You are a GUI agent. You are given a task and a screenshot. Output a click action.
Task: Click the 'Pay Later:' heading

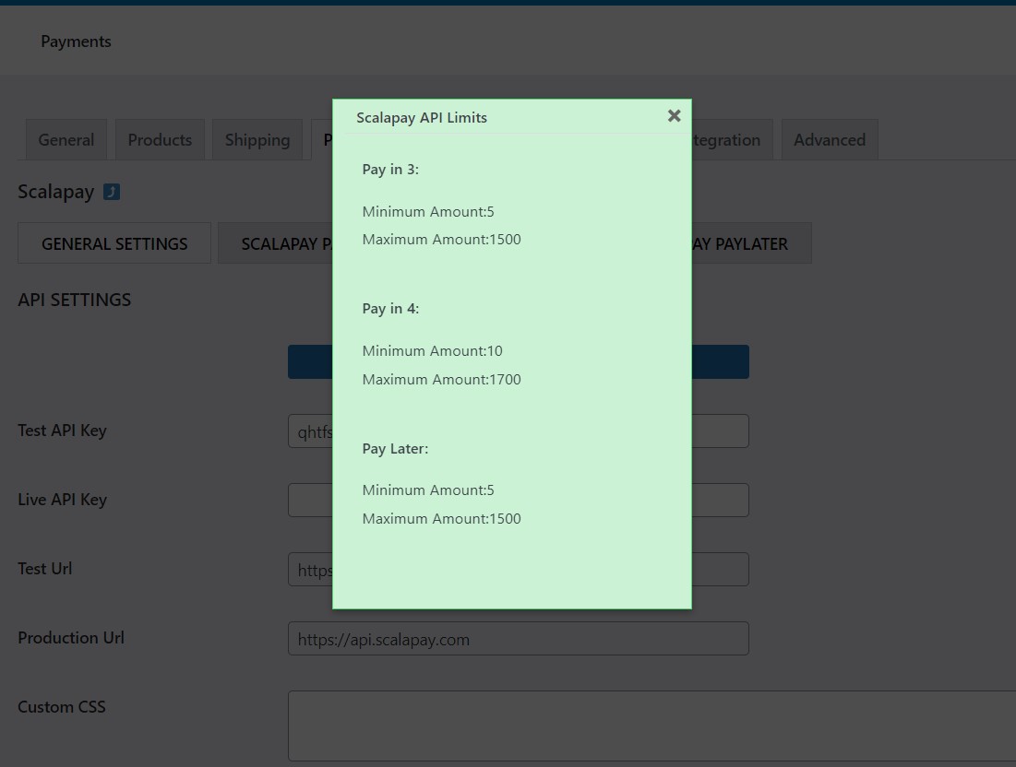click(395, 449)
